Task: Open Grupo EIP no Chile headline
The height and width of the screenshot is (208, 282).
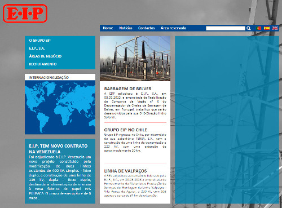Action: 125,130
